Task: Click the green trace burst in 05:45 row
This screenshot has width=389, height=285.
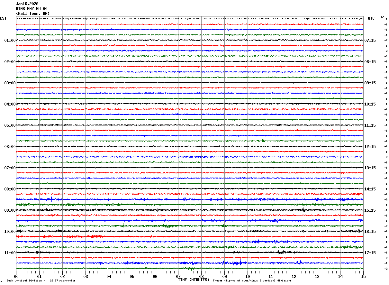Action: [263, 141]
